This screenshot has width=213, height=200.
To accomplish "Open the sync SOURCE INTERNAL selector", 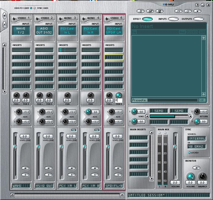I will click(x=197, y=139).
